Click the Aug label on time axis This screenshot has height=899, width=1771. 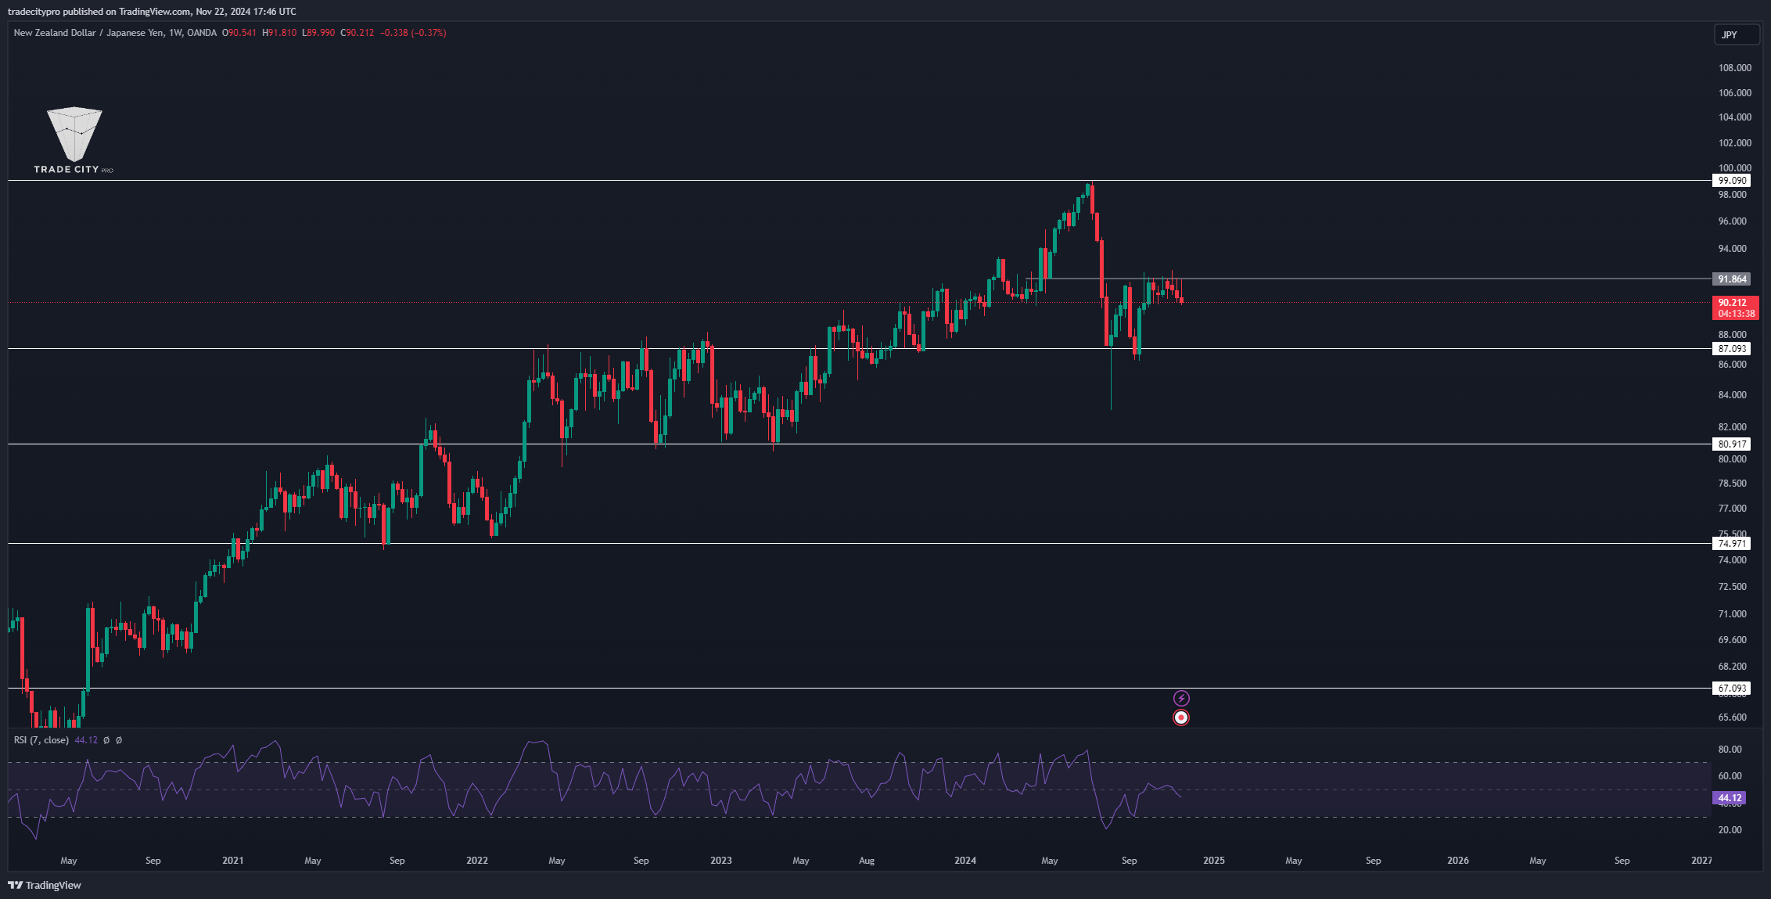pos(866,860)
